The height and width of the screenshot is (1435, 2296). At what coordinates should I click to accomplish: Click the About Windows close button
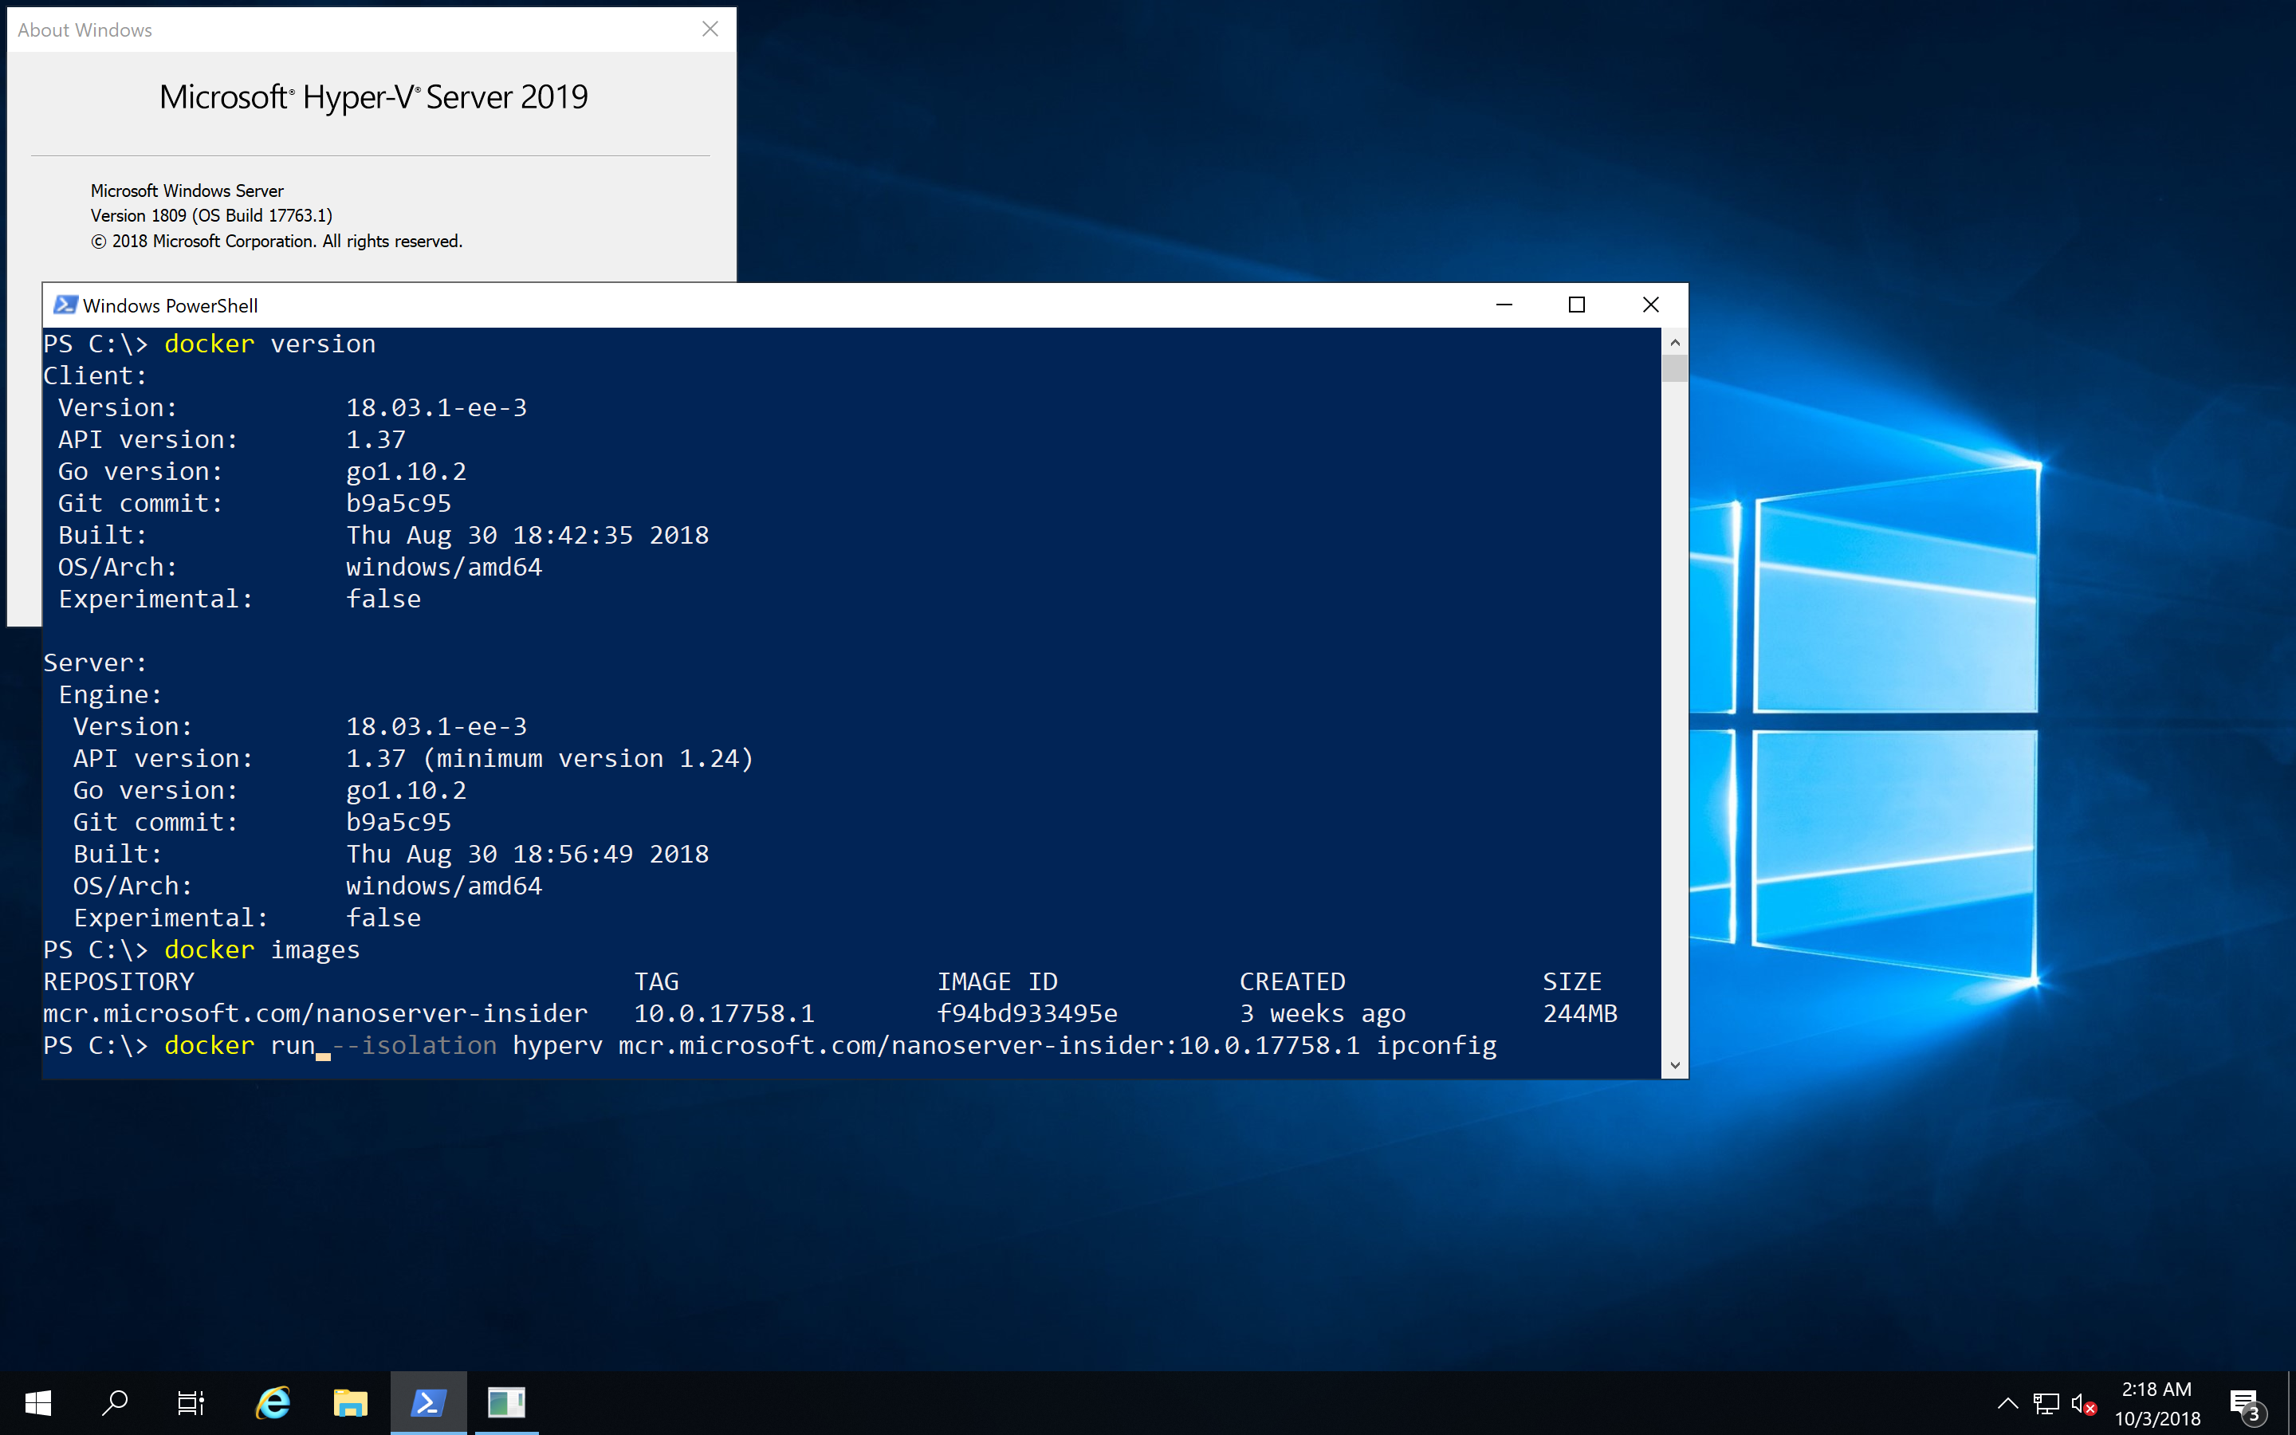pos(711,28)
